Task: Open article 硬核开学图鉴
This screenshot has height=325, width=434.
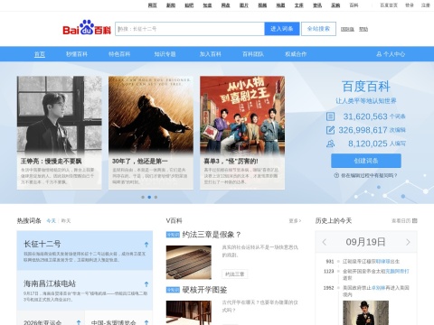Action: 204,290
